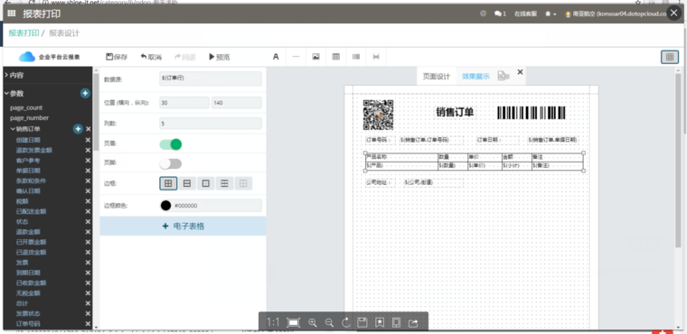
Task: Select the table insert tool in toolbar
Action: tap(336, 57)
